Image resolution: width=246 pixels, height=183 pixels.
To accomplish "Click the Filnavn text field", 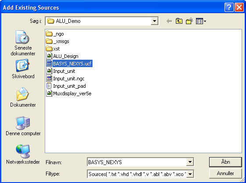I will (x=137, y=162).
